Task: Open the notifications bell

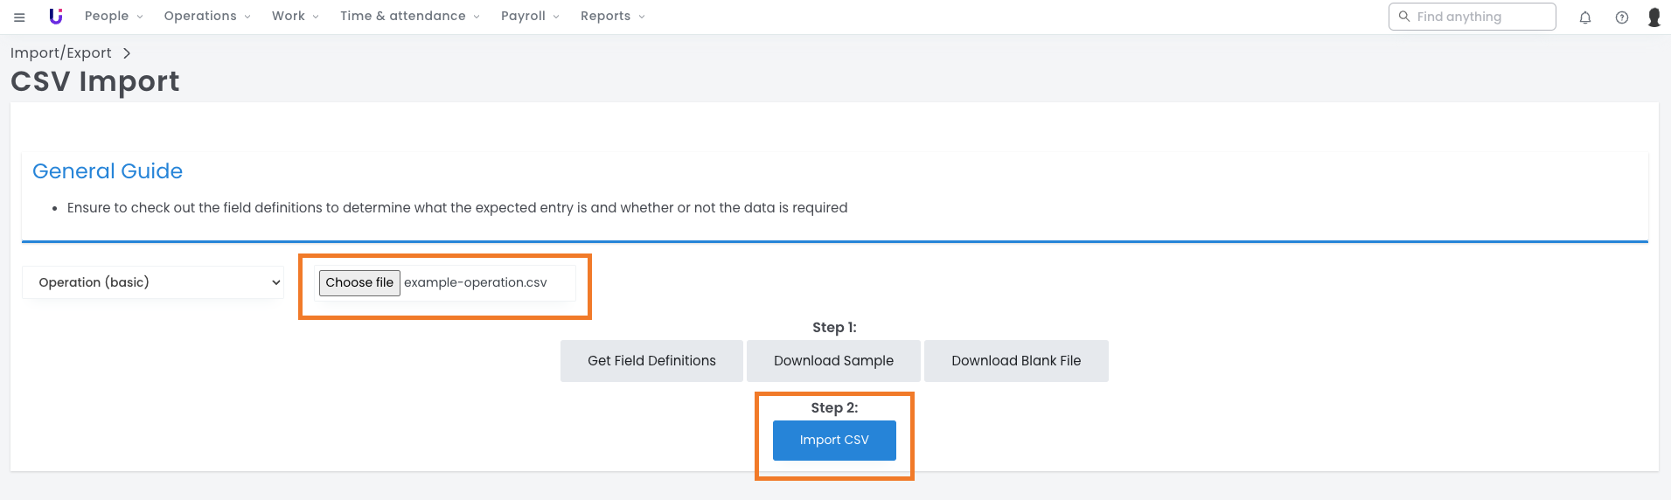Action: coord(1584,17)
